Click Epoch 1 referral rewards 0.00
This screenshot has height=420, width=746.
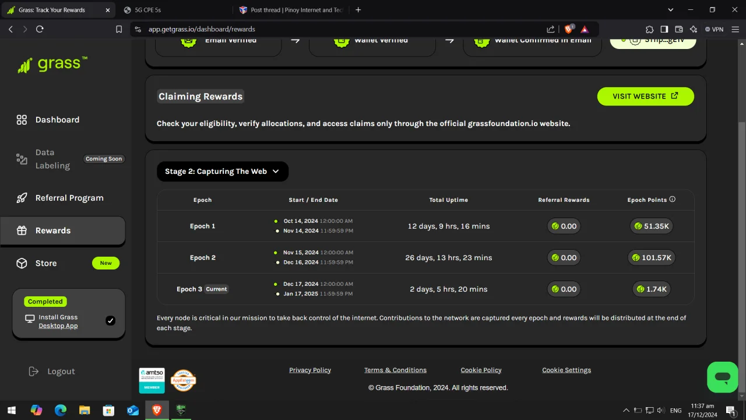[564, 226]
